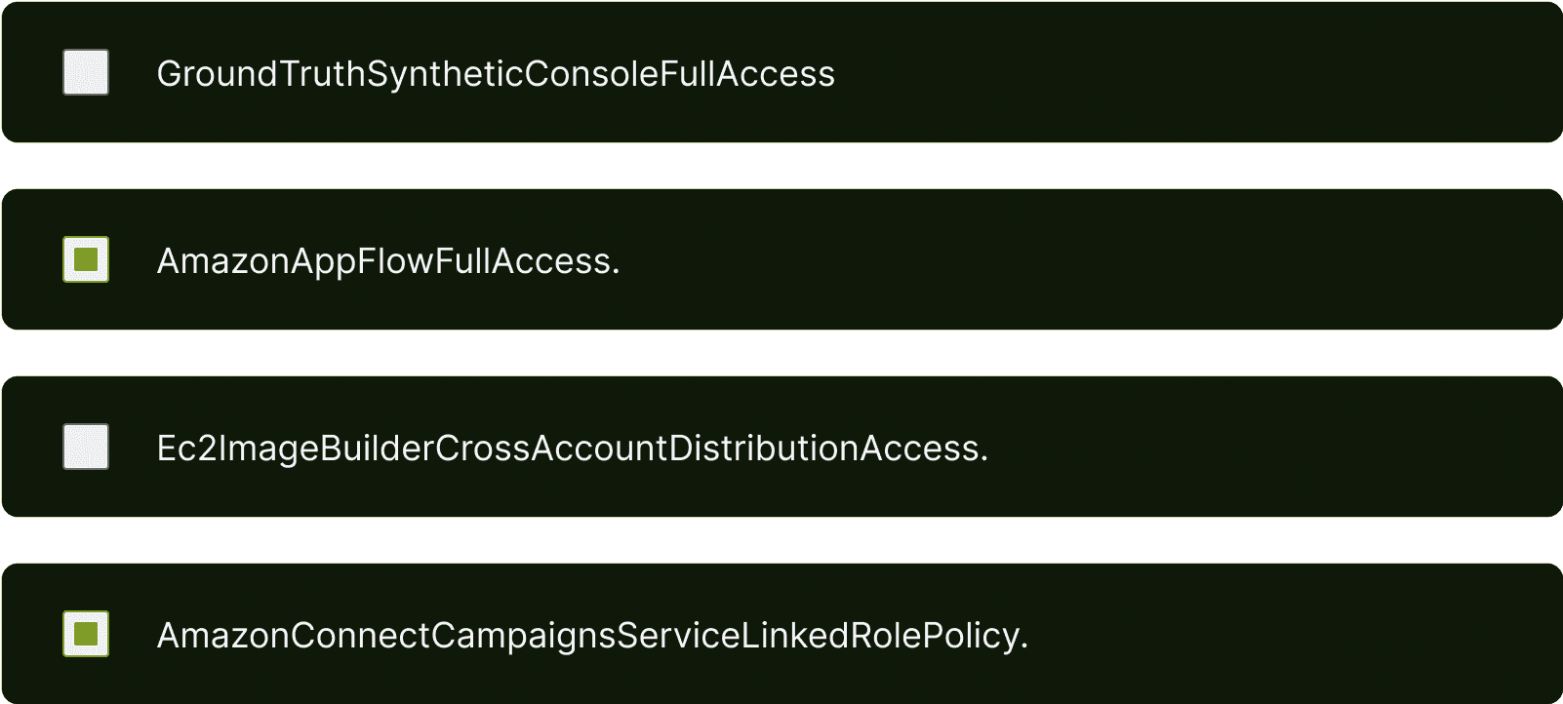
Task: Uncheck the AmazonAppFlowFullAccess checkbox
Action: (x=86, y=258)
